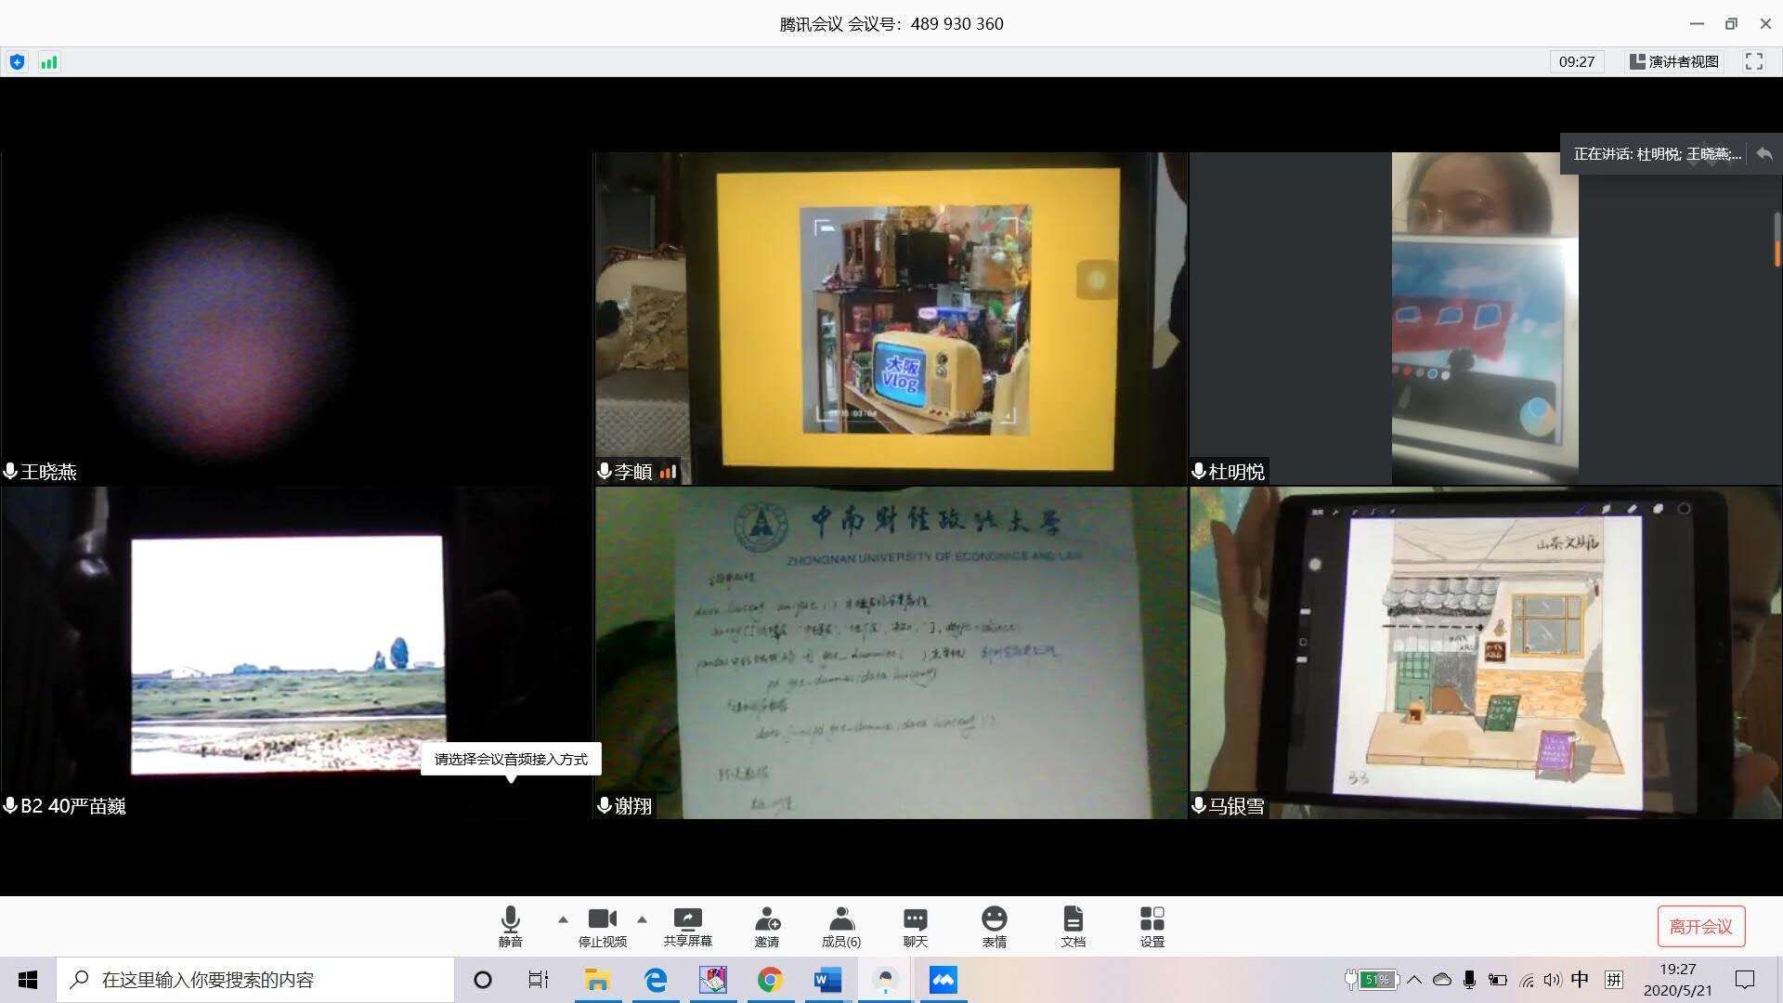
Task: Select 马银雪 video tile
Action: (x=1485, y=653)
